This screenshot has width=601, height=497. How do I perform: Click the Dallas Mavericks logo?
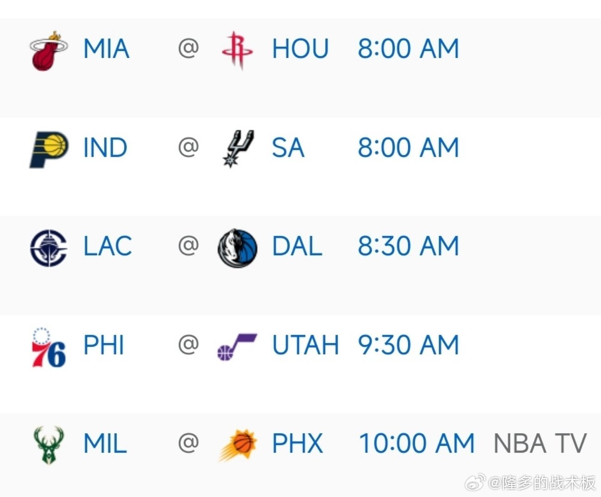point(238,247)
